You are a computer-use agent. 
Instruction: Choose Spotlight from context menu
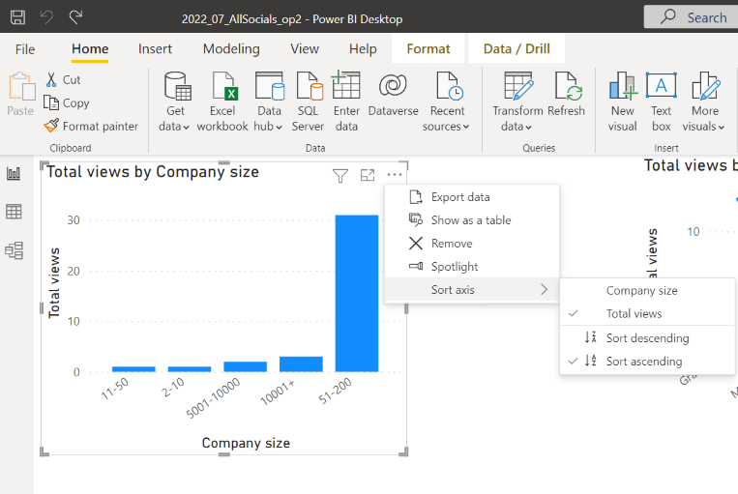472,266
